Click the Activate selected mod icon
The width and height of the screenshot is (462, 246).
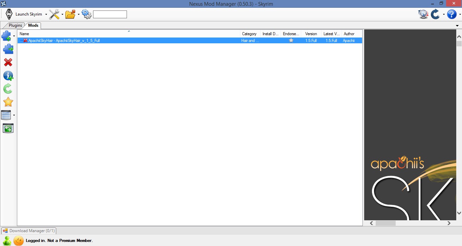pos(8,49)
